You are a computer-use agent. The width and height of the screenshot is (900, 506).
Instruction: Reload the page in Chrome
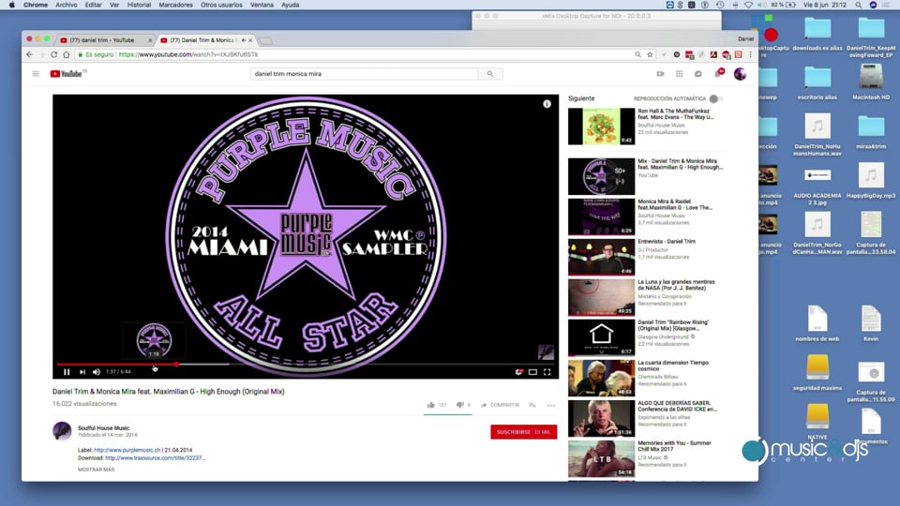[54, 54]
